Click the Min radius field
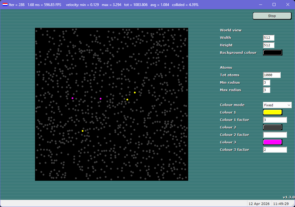Image resolution: width=295 pixels, height=207 pixels. coord(266,82)
